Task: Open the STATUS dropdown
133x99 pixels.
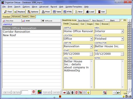Action: pyautogui.click(x=122, y=39)
